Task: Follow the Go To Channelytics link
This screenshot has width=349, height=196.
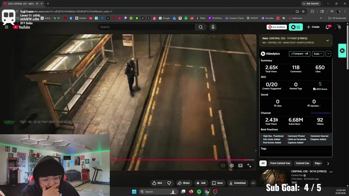Action: [x=321, y=113]
